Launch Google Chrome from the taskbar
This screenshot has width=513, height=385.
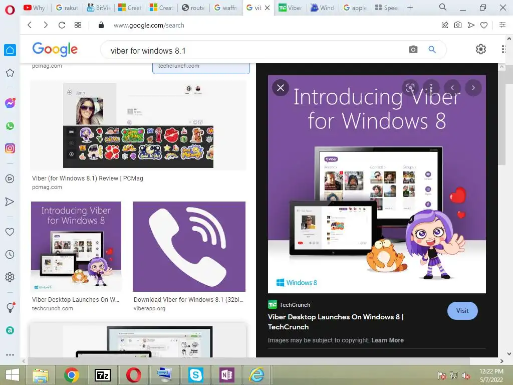click(x=71, y=375)
